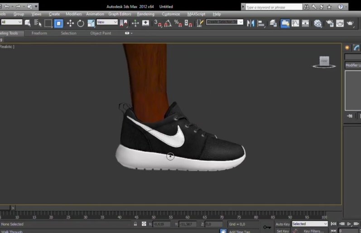The height and width of the screenshot is (233, 361).
Task: Open the Customize menu
Action: tap(171, 14)
